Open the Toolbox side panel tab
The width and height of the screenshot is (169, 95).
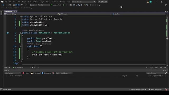pyautogui.click(x=2, y=13)
